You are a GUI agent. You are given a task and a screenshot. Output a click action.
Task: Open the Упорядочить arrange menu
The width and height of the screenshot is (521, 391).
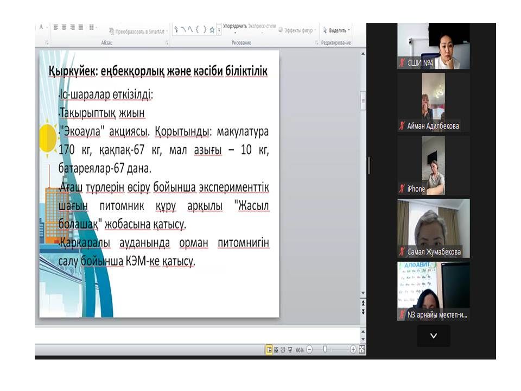pos(234,26)
